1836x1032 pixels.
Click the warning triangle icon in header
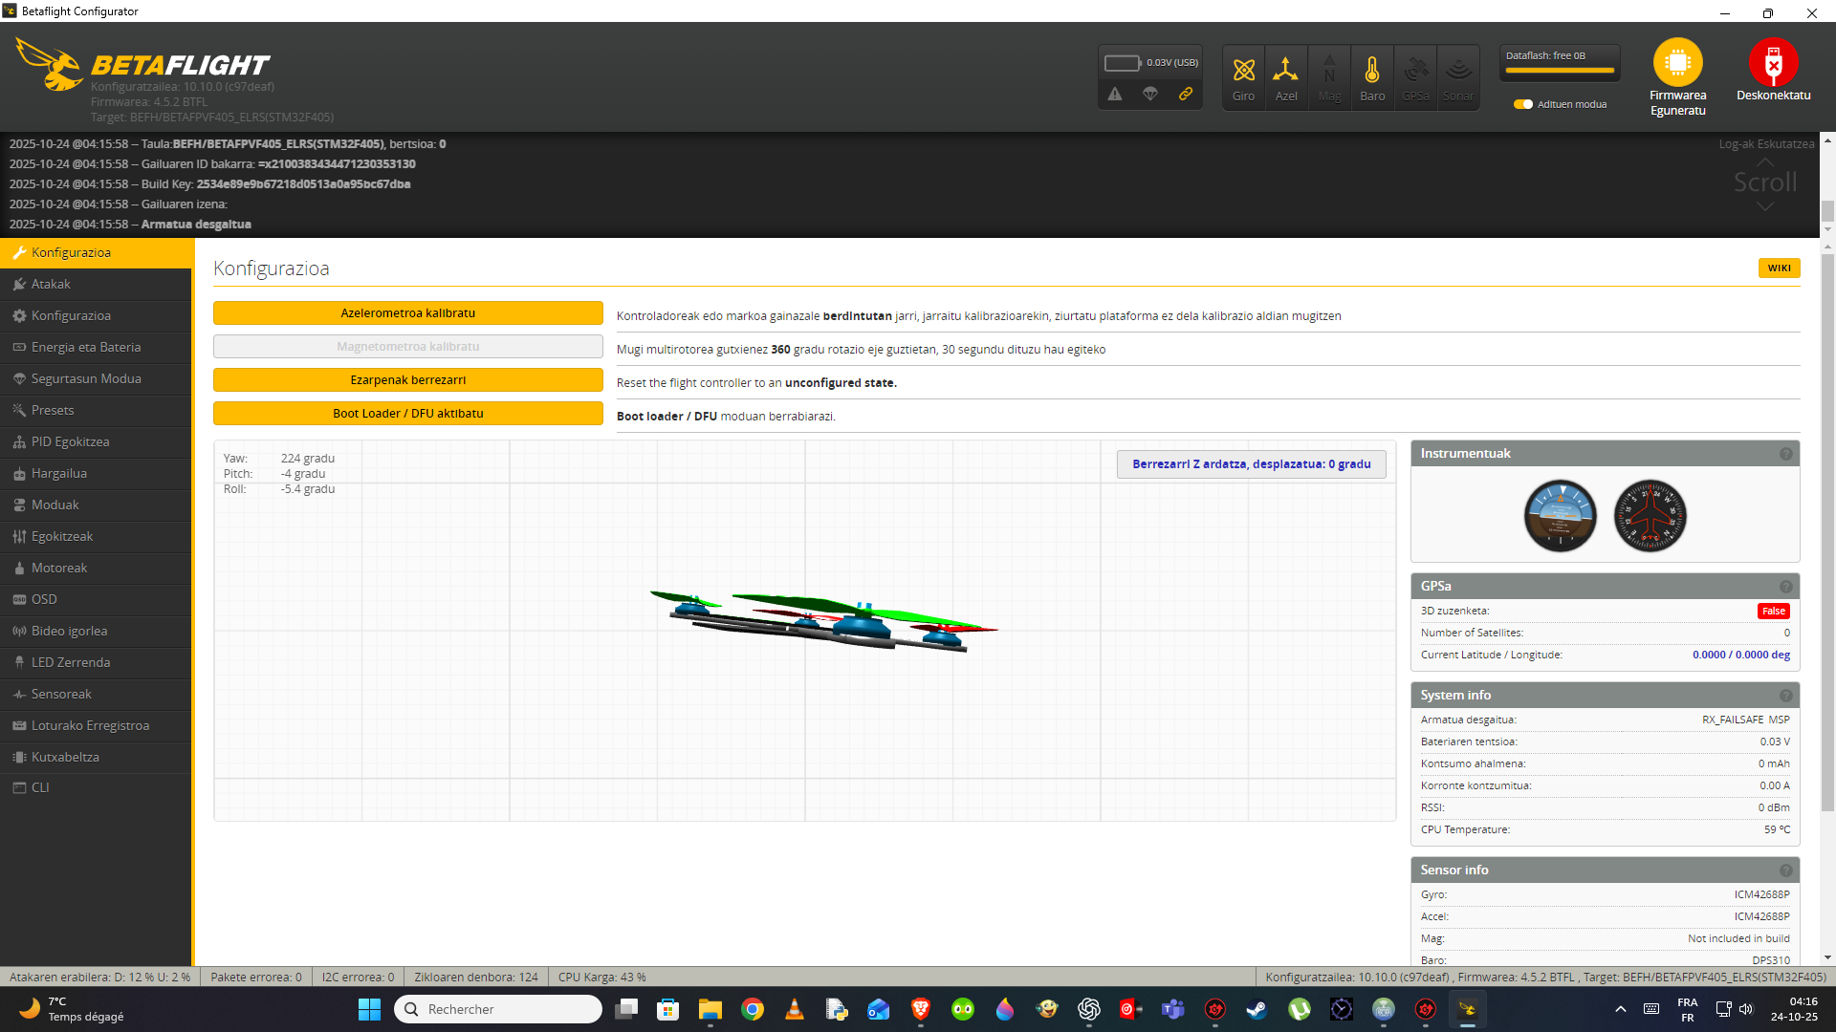pyautogui.click(x=1115, y=94)
